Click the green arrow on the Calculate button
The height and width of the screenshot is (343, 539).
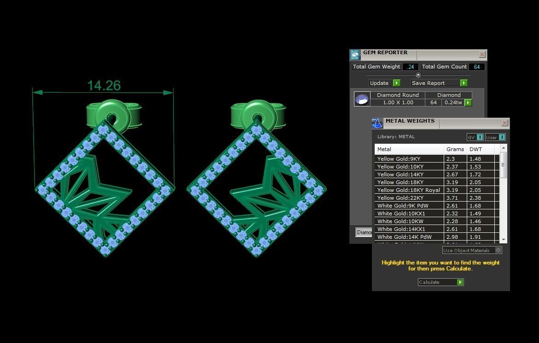click(460, 282)
